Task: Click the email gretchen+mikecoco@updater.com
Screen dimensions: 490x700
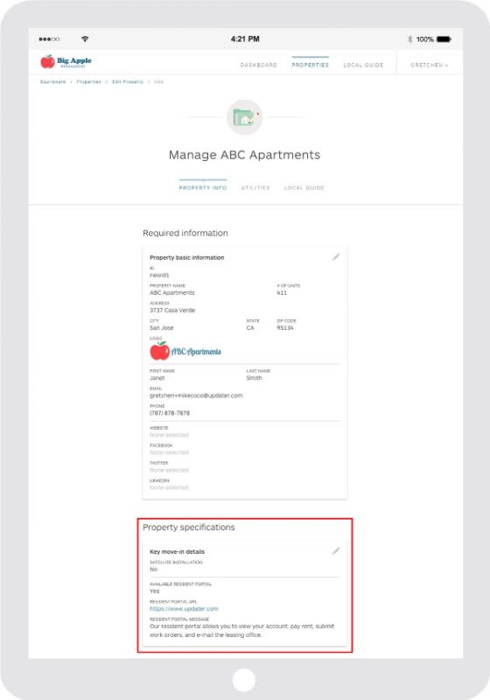Action: click(x=196, y=395)
